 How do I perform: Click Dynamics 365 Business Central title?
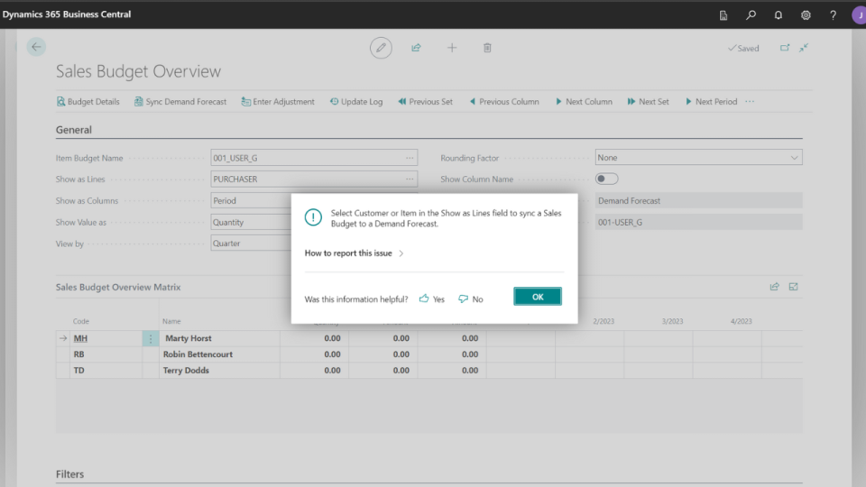(66, 14)
